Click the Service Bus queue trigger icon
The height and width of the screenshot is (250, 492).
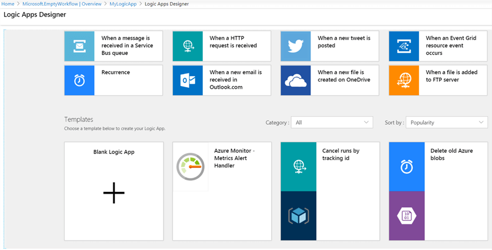pyautogui.click(x=79, y=46)
